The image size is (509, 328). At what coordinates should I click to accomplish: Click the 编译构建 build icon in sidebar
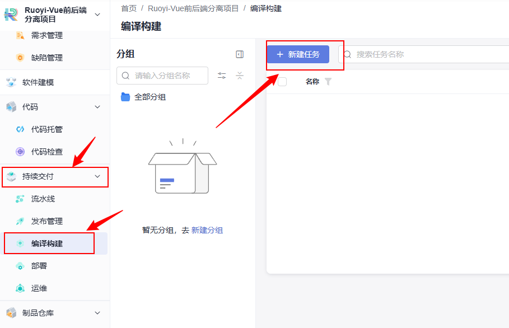20,243
